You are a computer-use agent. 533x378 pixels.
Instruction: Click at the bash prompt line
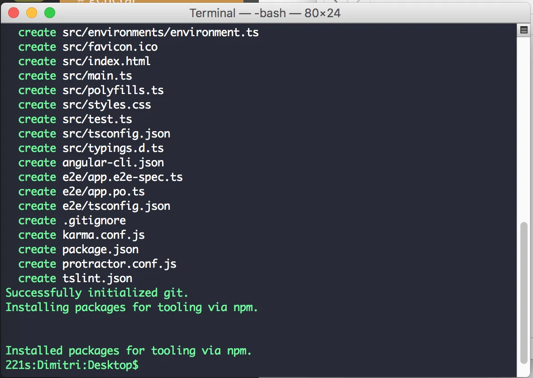(x=72, y=365)
